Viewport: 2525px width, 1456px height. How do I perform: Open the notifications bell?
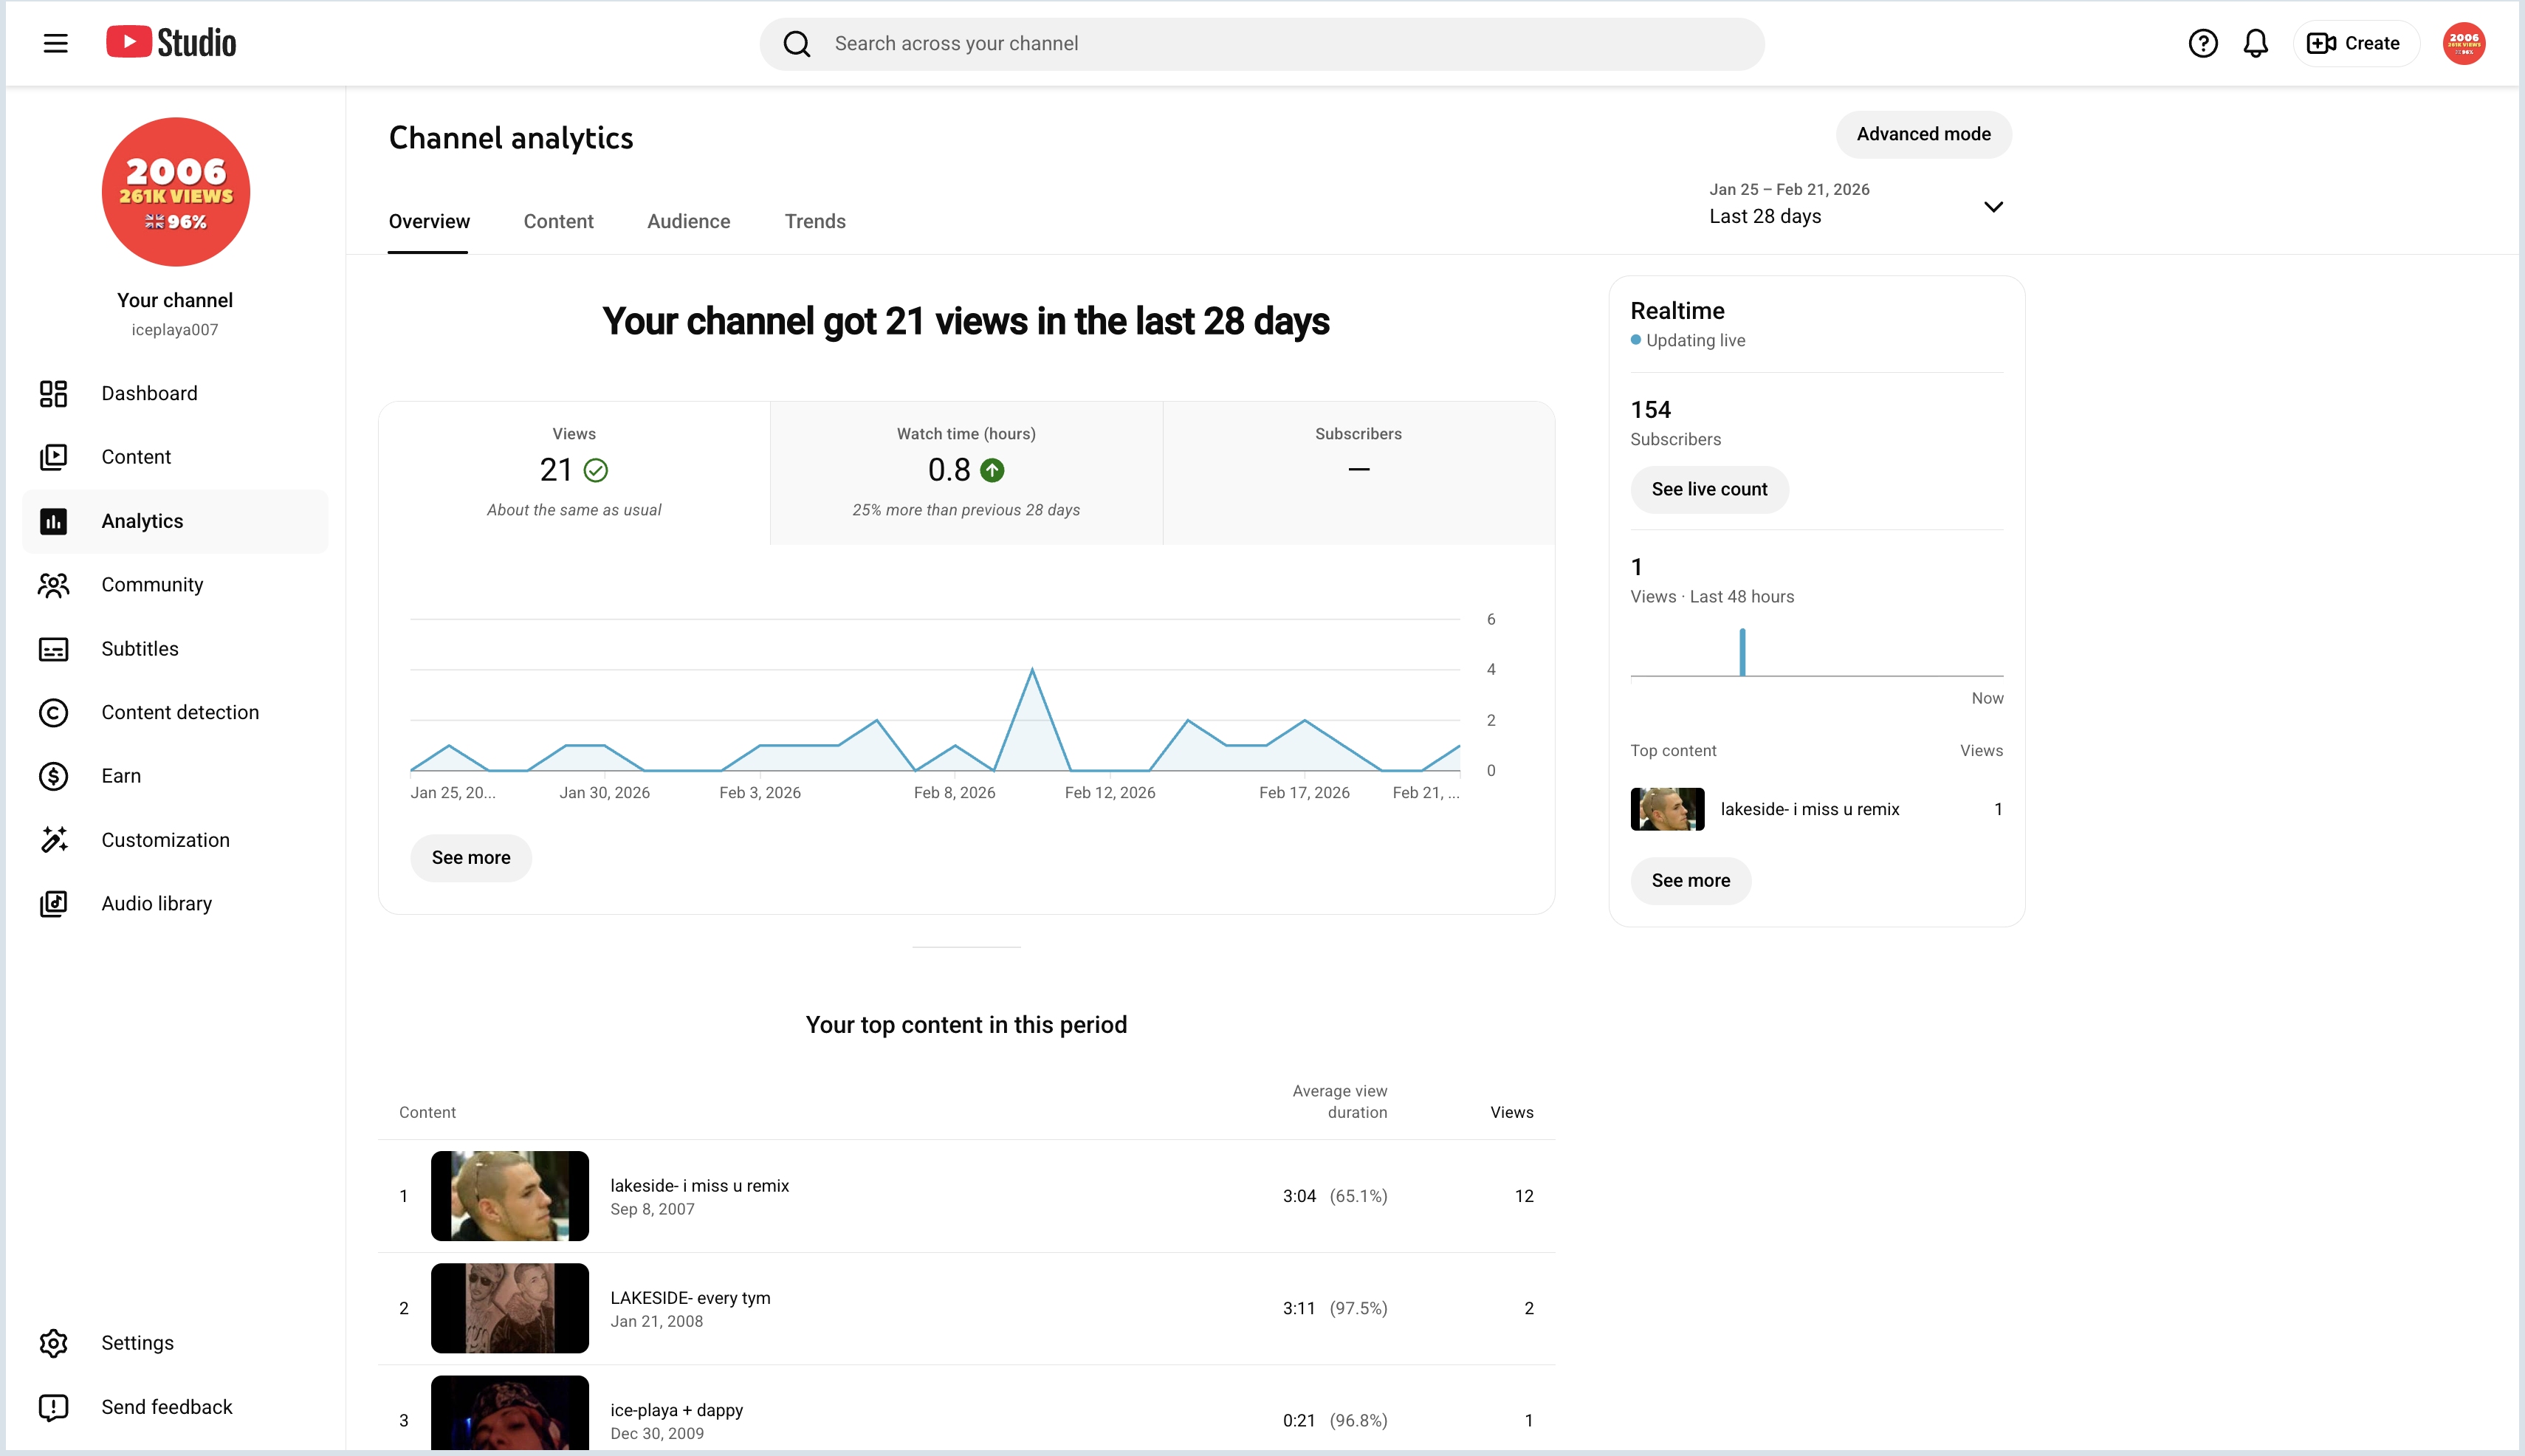2256,43
